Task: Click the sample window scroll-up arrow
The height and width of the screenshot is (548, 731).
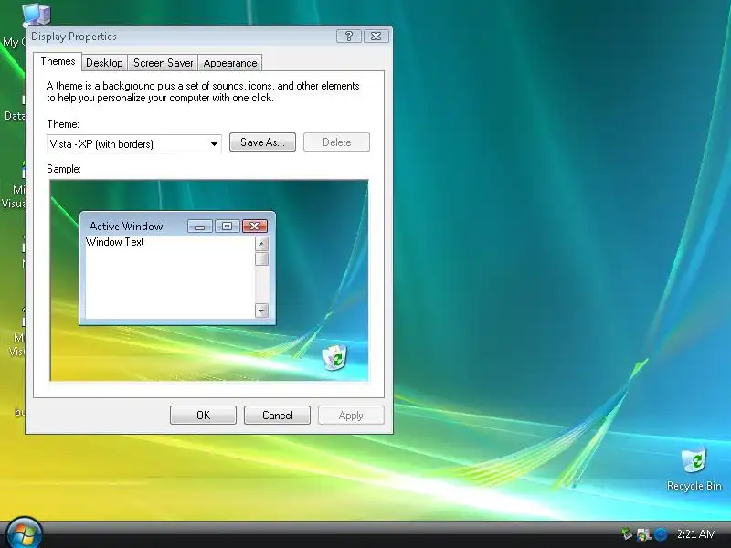Action: [x=262, y=244]
